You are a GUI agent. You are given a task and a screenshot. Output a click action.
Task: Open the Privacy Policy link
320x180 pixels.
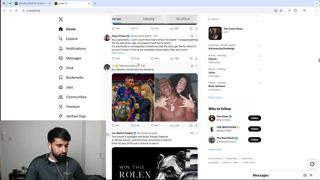232,158
